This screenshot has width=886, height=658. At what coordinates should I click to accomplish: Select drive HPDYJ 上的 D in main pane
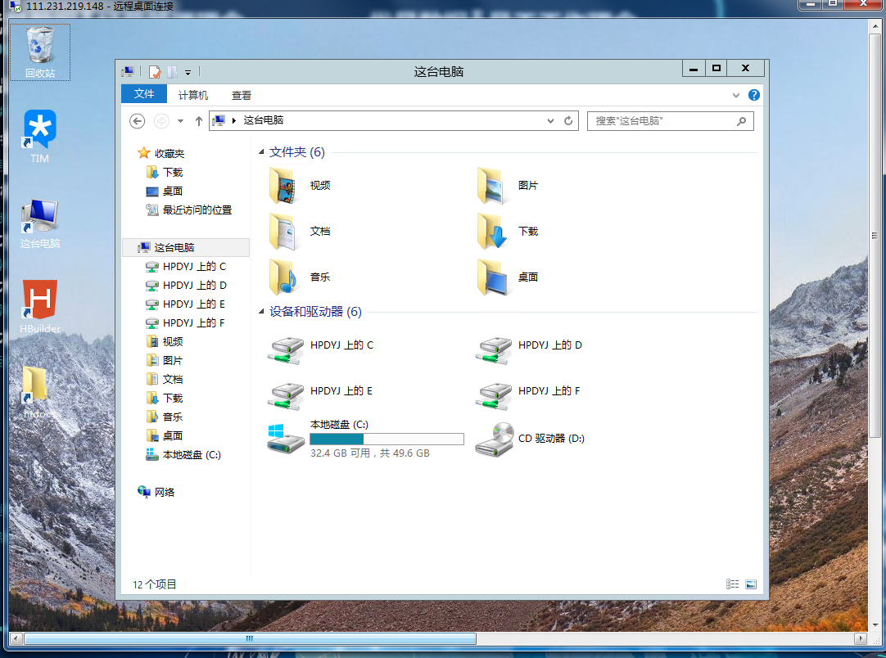[x=529, y=349]
